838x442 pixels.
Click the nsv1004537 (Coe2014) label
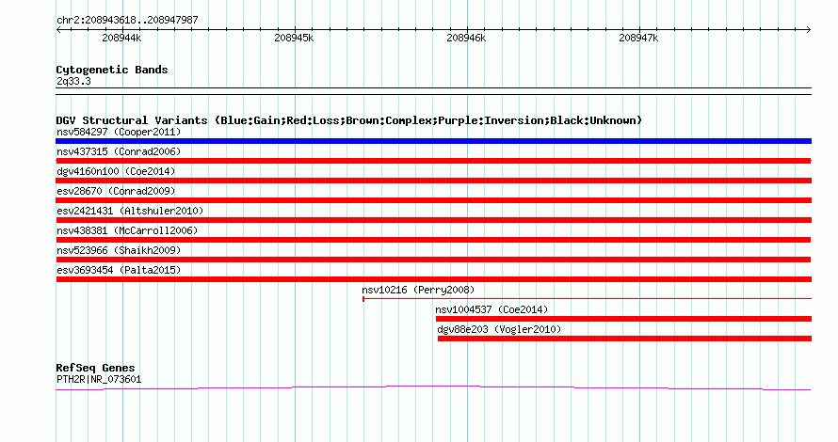tap(492, 309)
